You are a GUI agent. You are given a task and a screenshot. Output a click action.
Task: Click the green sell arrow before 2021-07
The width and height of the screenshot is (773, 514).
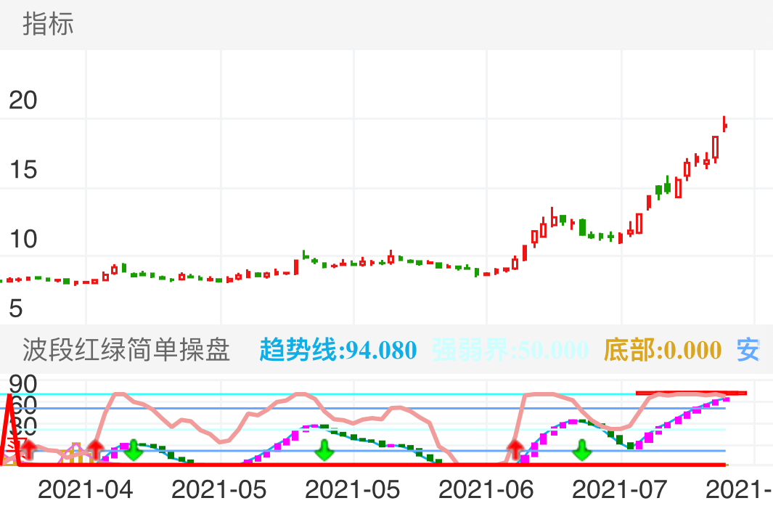[581, 451]
